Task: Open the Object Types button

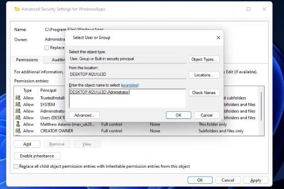Action: click(x=204, y=59)
